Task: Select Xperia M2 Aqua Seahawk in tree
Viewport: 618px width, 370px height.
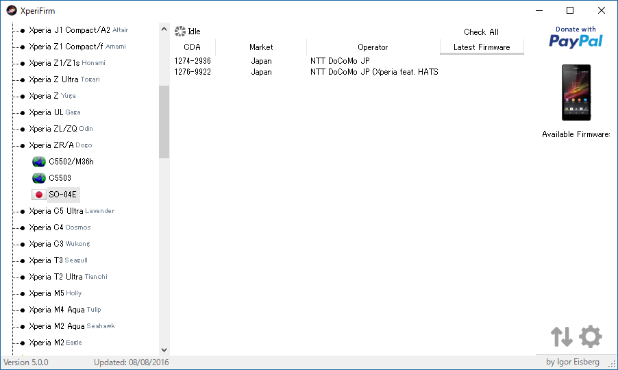Action: [x=72, y=326]
